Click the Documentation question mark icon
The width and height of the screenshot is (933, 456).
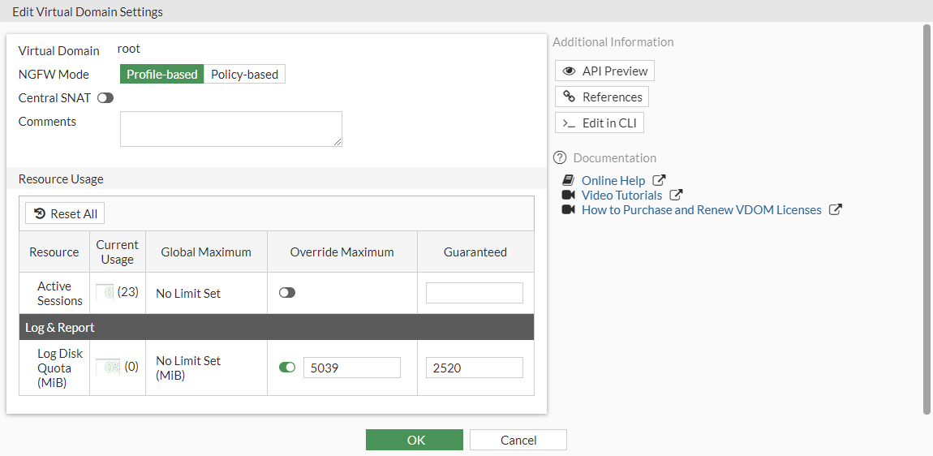(x=560, y=158)
